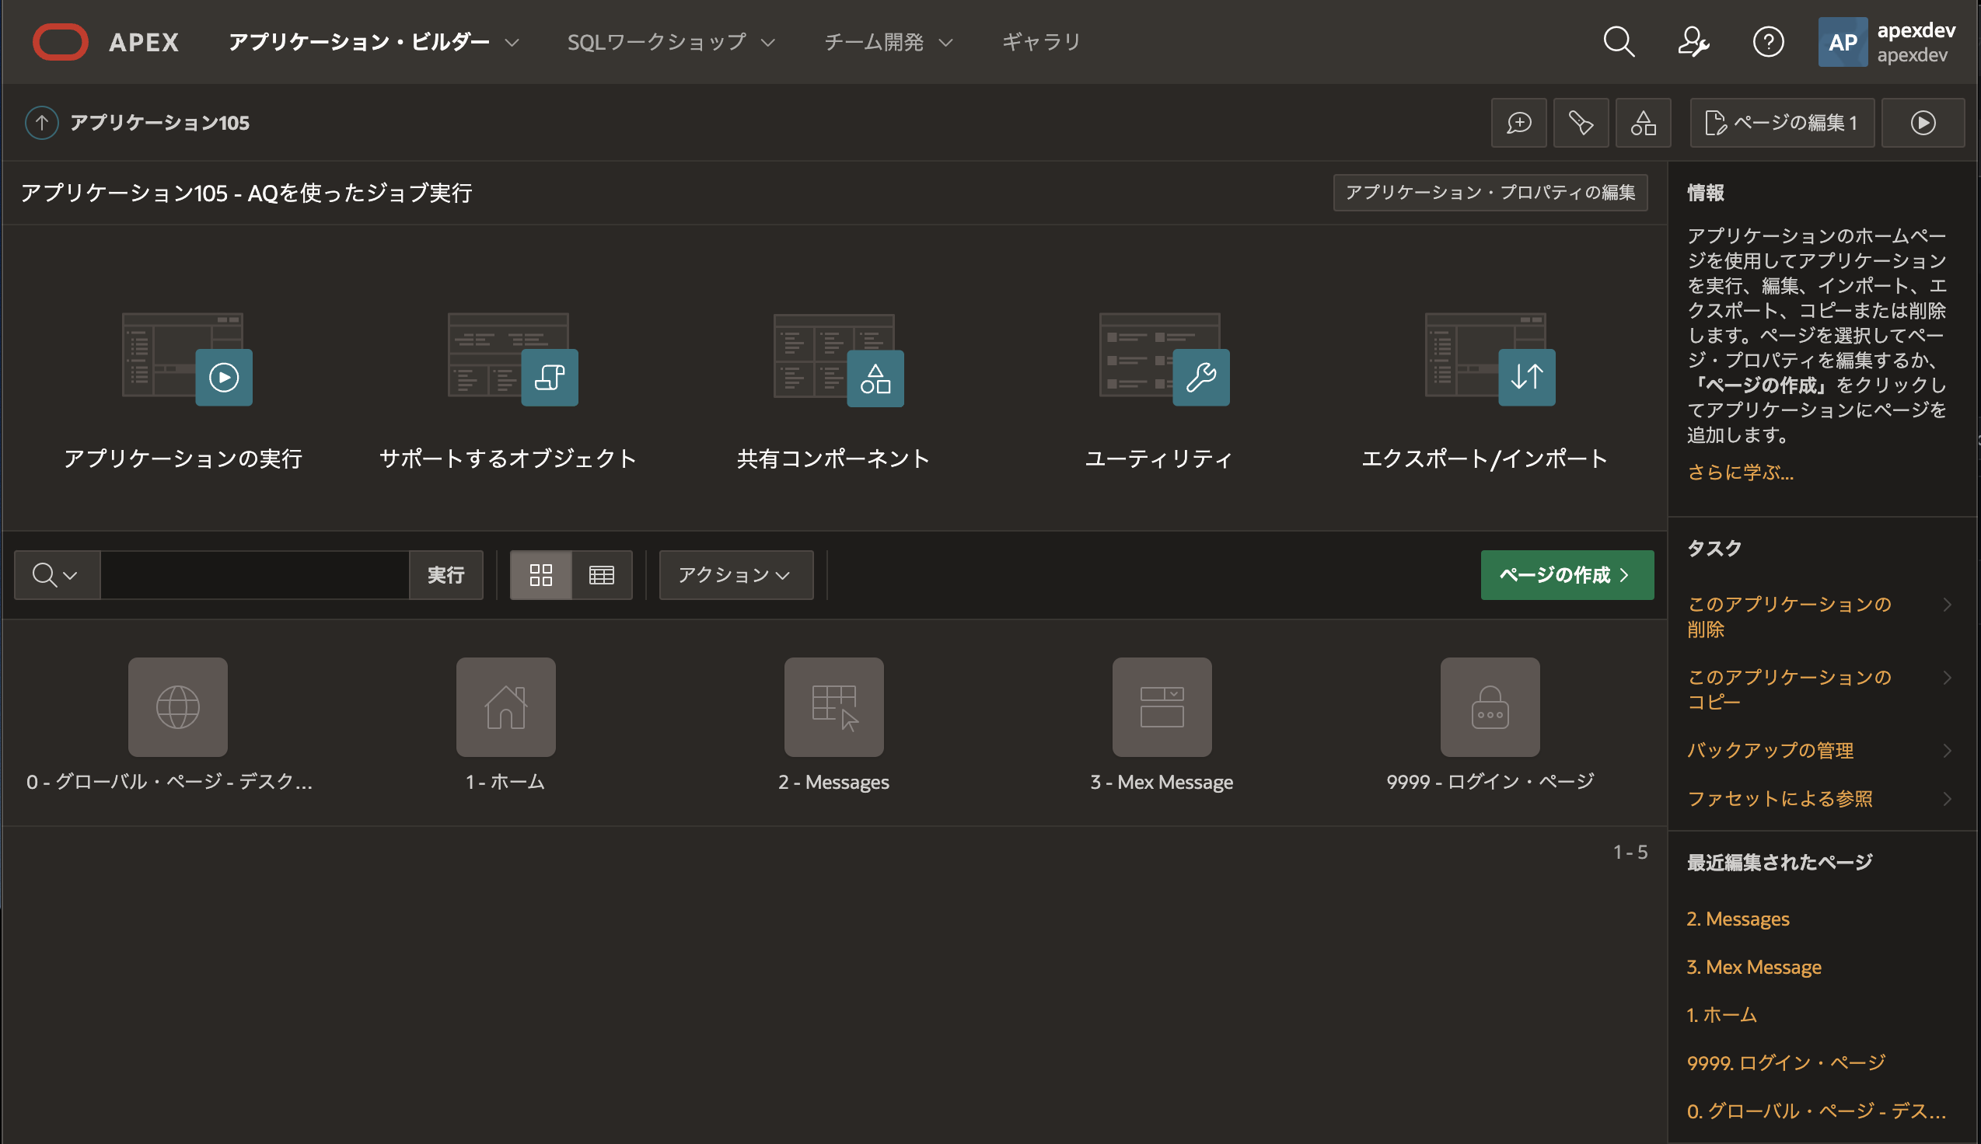Expand the アクション dropdown menu
Image resolution: width=1981 pixels, height=1144 pixels.
pyautogui.click(x=735, y=575)
